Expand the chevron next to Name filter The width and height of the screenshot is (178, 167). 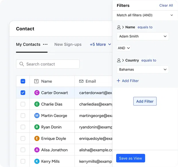coord(123,27)
